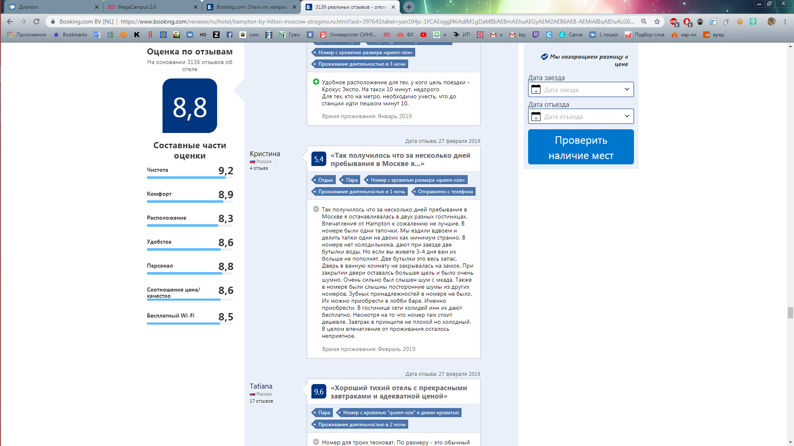Open the AdBlock Plus extension icon
Image resolution: width=794 pixels, height=446 pixels.
pyautogui.click(x=674, y=21)
